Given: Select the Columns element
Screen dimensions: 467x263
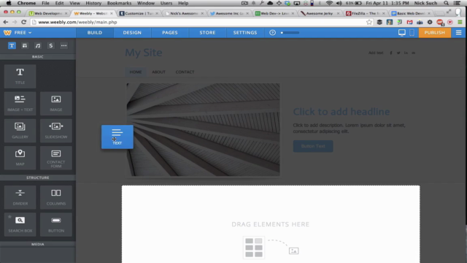Looking at the screenshot, I should (x=56, y=197).
